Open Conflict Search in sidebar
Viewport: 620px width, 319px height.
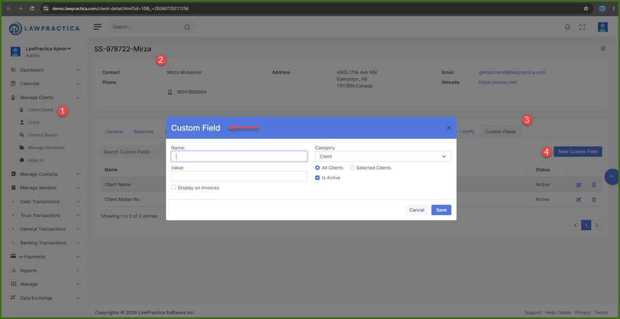click(43, 135)
